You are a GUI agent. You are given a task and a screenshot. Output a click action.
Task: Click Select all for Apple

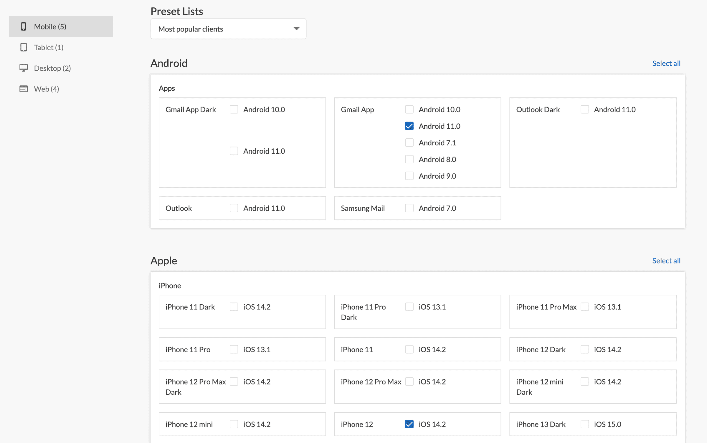(666, 261)
